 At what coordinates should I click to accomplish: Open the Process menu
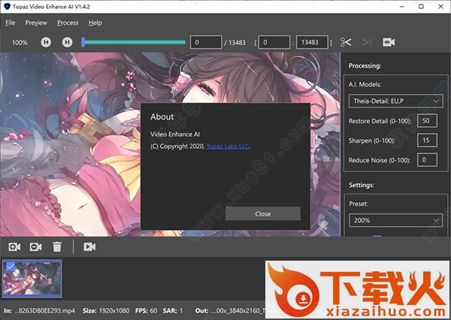[68, 23]
